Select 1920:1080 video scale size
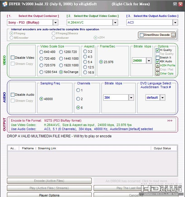 pyautogui.click(x=61, y=65)
